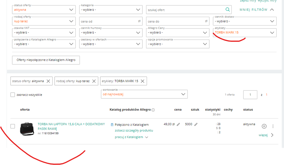Click the cena od input field
This screenshot has height=165, width=284.
111,21
